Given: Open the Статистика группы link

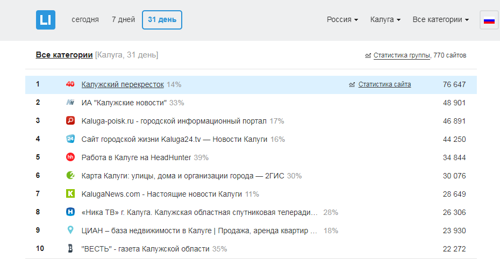Looking at the screenshot, I should pyautogui.click(x=401, y=55).
